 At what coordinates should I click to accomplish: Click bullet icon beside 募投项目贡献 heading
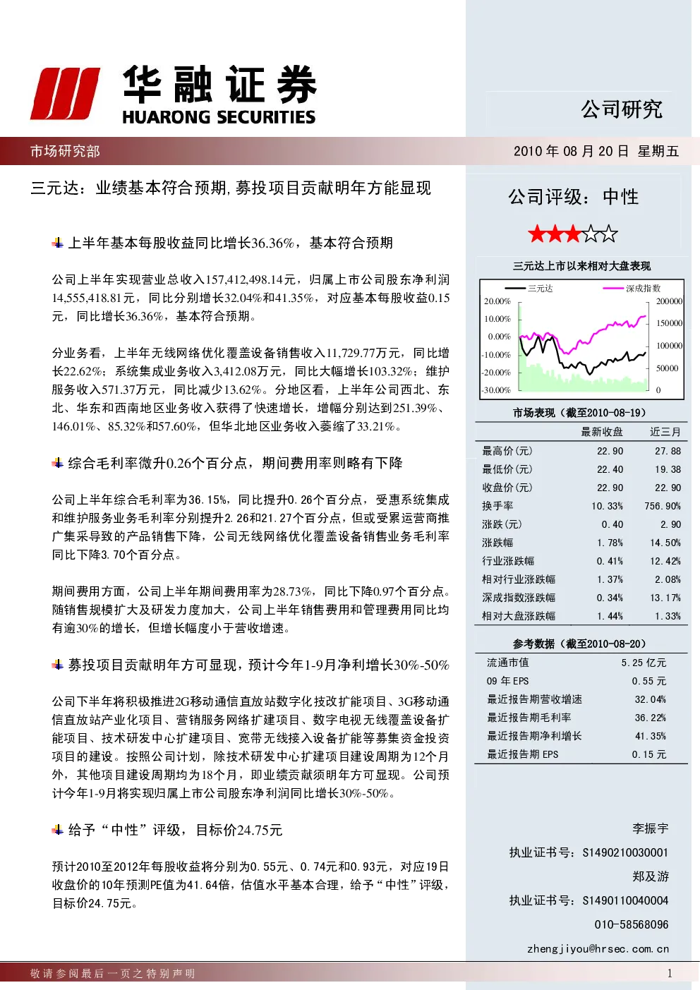(x=58, y=665)
